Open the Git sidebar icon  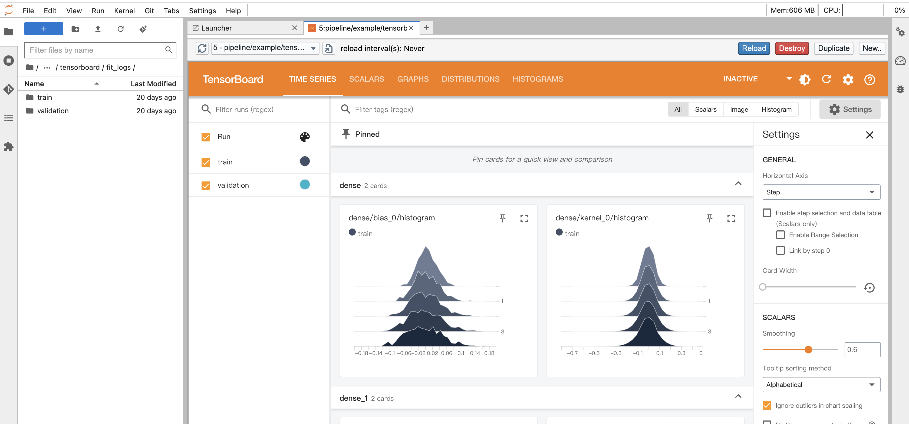[8, 89]
